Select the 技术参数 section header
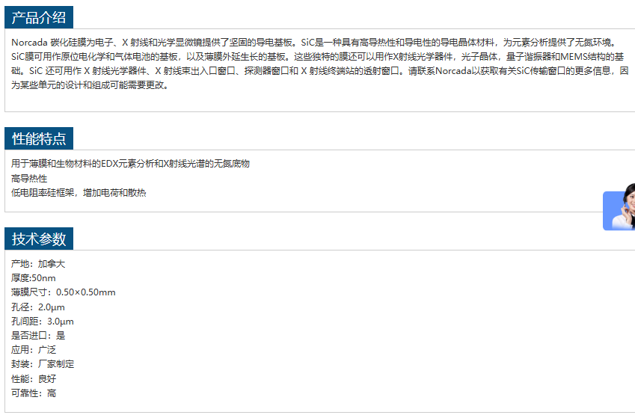The height and width of the screenshot is (415, 635). (x=39, y=239)
